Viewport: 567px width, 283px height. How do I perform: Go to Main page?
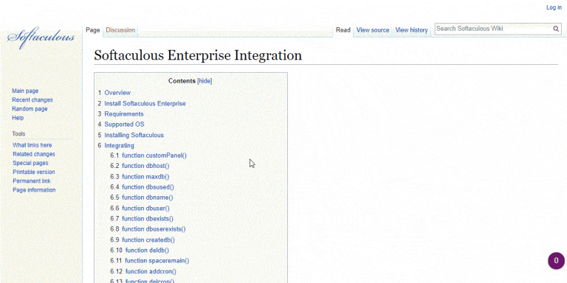(x=25, y=91)
